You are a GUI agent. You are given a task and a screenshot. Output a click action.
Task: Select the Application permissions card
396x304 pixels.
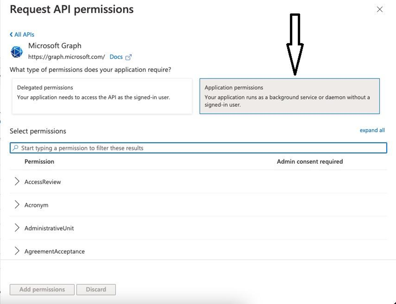coord(290,96)
